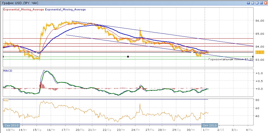
Task: Click the 'Сен 2010' month marker
Action: coord(11,125)
